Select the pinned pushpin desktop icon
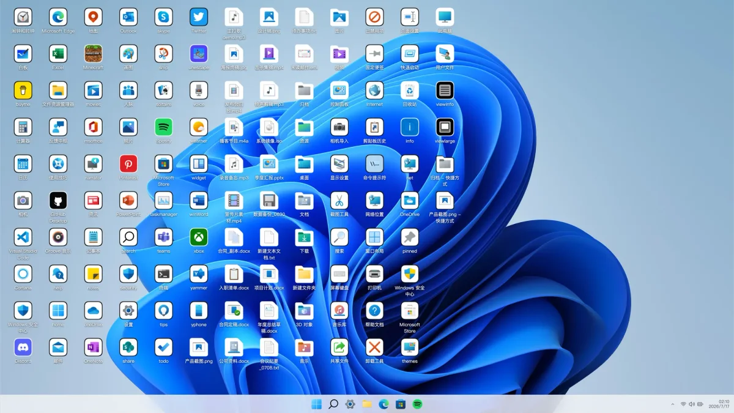This screenshot has height=413, width=734. pos(410,237)
